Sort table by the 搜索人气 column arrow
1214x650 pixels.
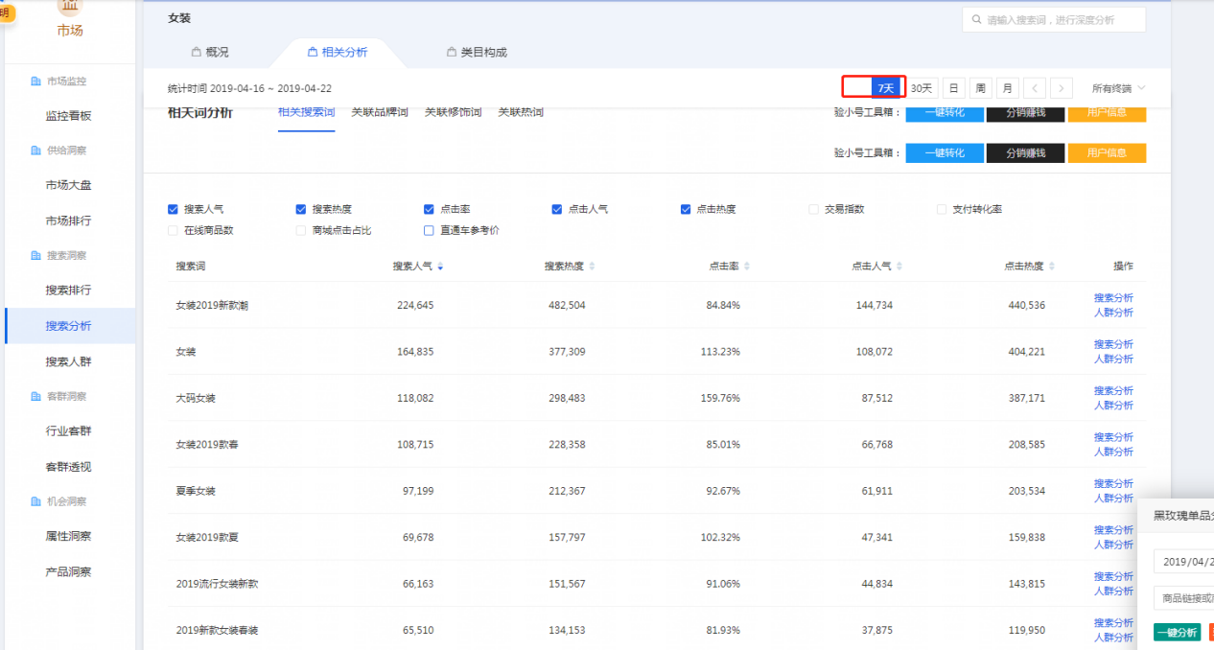440,267
